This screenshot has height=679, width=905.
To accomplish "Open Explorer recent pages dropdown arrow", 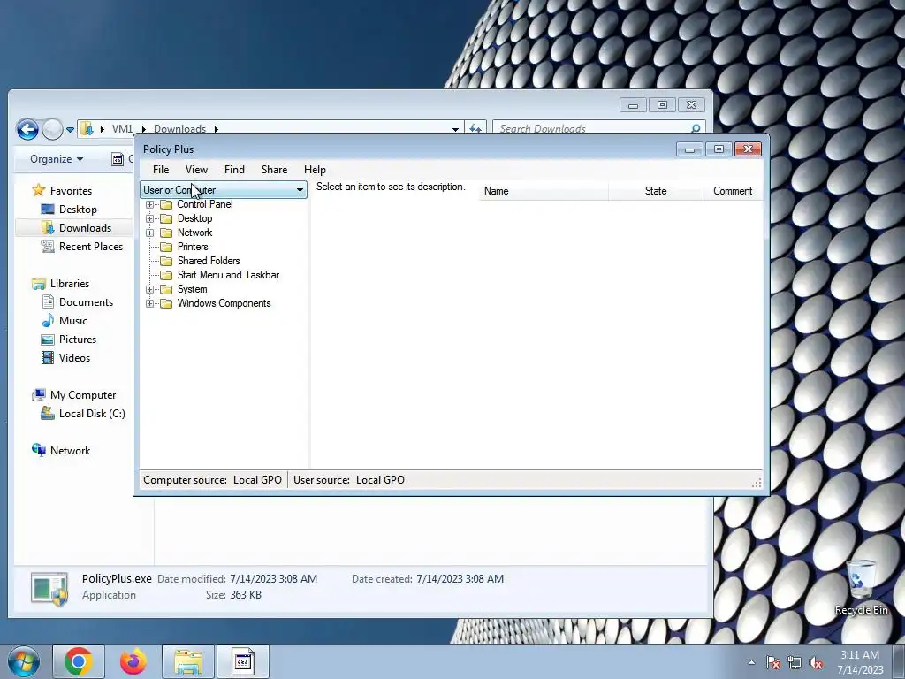I will coord(70,129).
